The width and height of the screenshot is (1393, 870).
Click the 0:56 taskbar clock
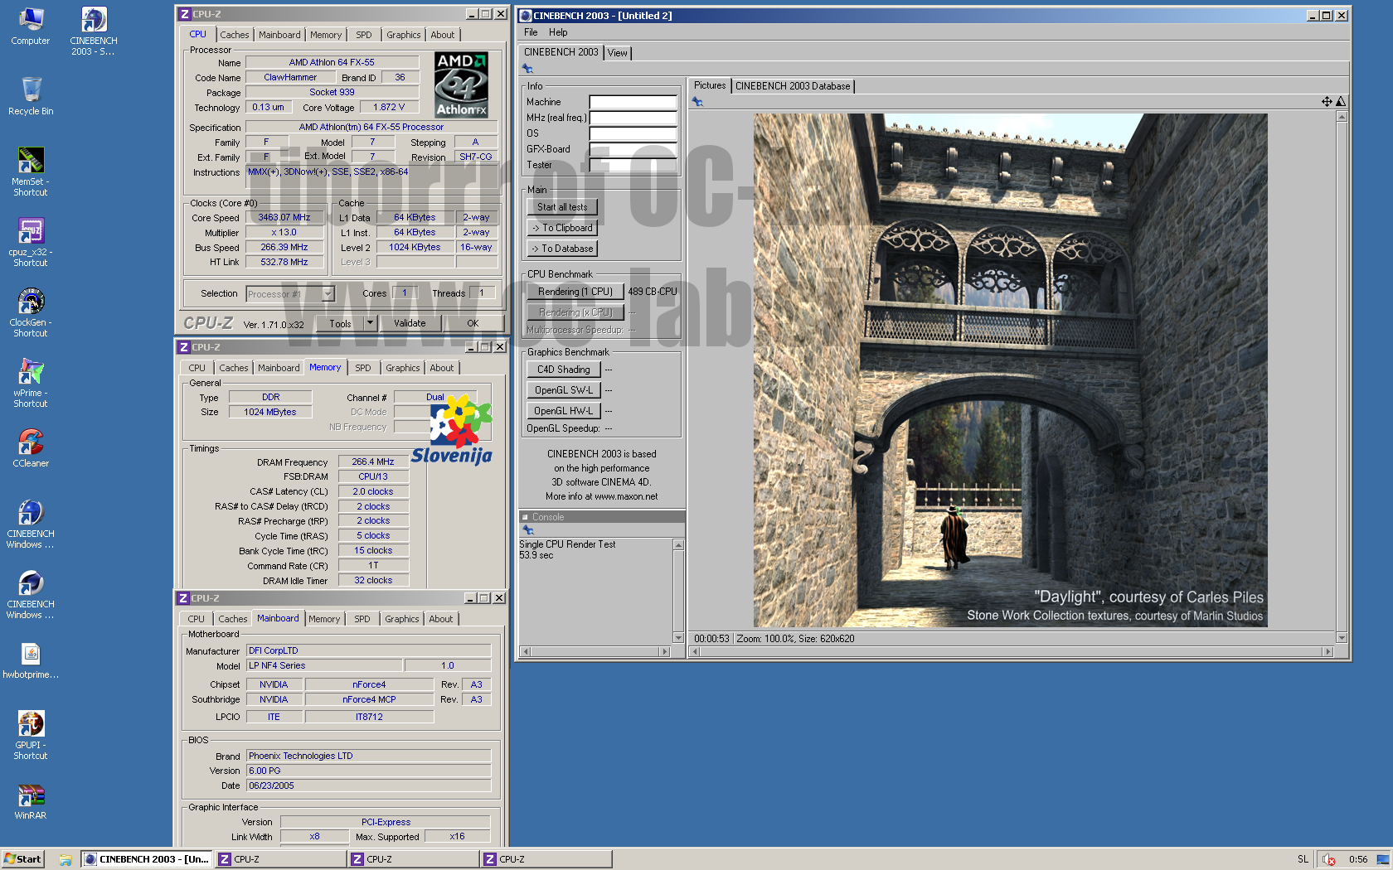click(1358, 859)
